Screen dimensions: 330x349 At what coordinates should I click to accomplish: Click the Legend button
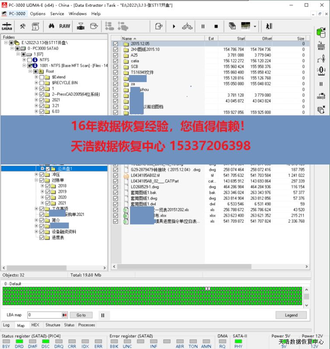coord(291,315)
